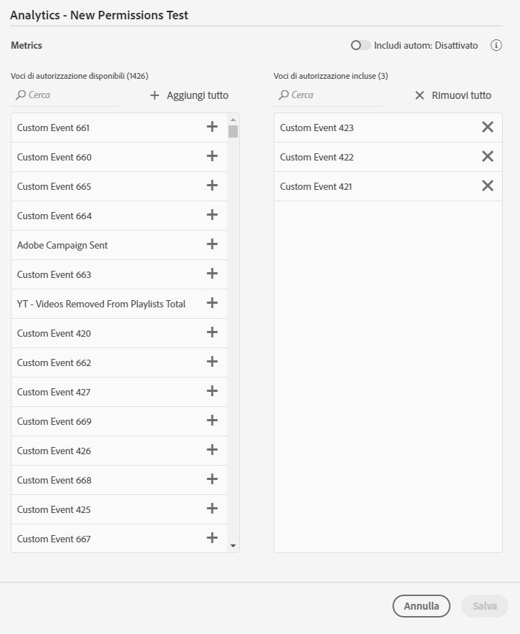The width and height of the screenshot is (520, 634).
Task: Click the available items scrollbar thumb
Action: coord(233,131)
